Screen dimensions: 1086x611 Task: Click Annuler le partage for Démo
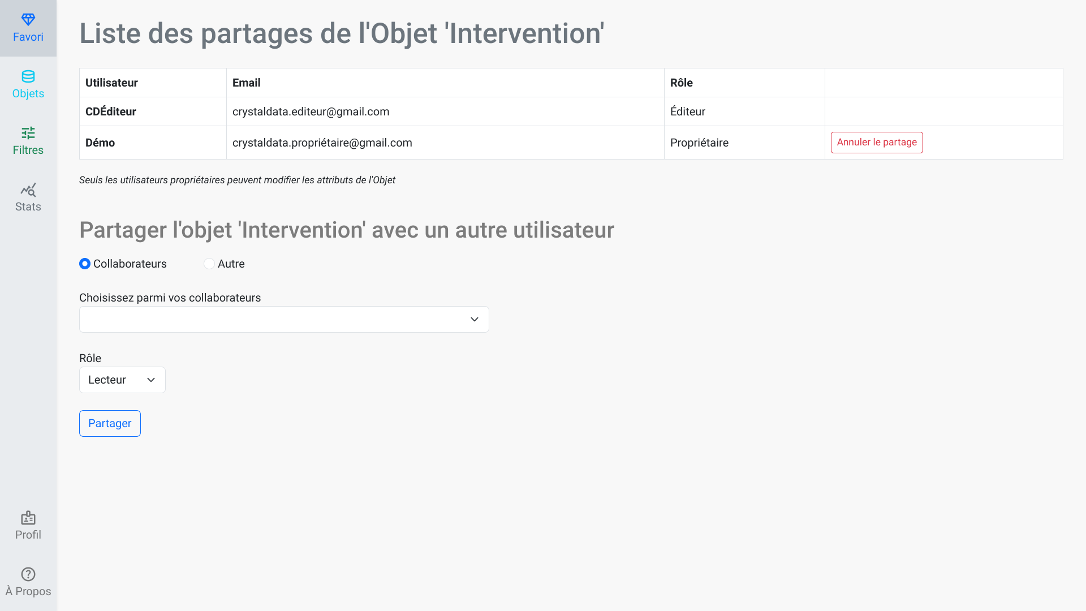(877, 143)
